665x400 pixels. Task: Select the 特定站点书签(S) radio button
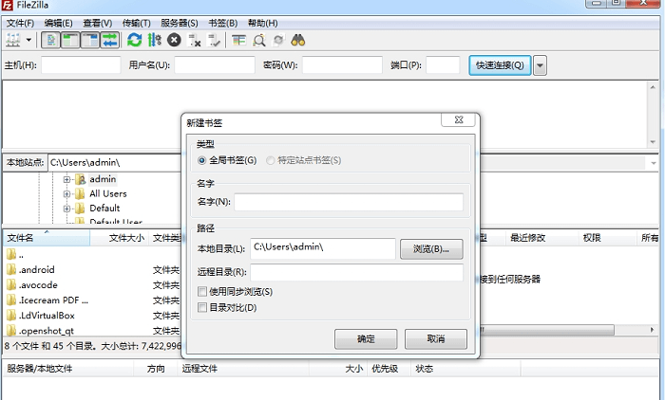(x=270, y=160)
